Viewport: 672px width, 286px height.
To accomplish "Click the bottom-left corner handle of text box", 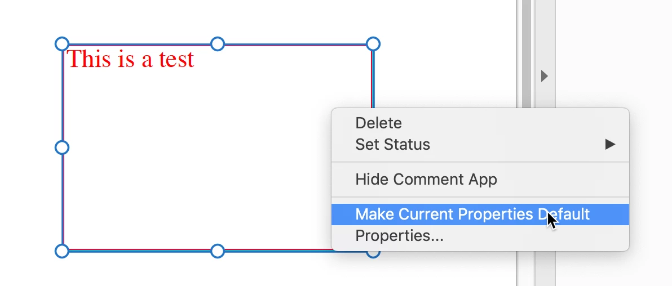I will (62, 251).
